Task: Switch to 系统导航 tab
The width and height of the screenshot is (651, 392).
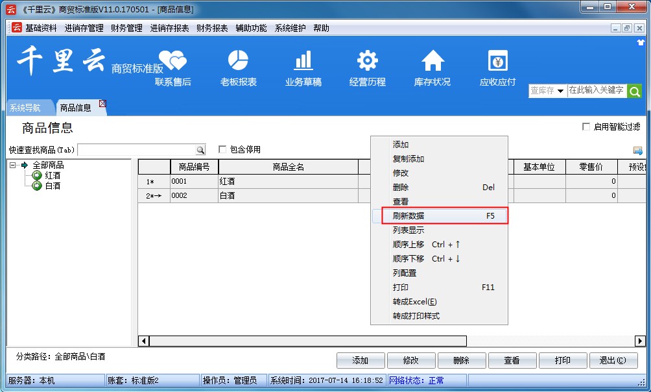Action: pos(25,108)
